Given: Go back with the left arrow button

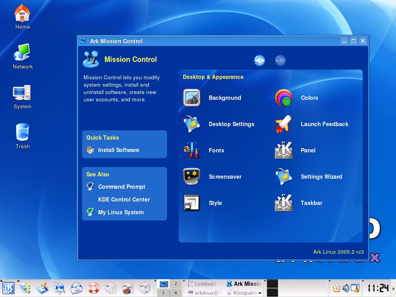Looking at the screenshot, I should 259,61.
